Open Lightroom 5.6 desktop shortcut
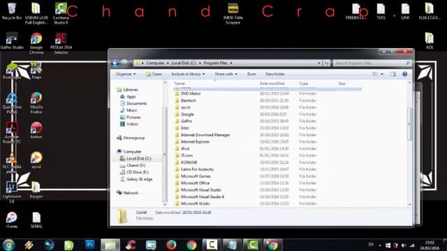 pyautogui.click(x=12, y=192)
